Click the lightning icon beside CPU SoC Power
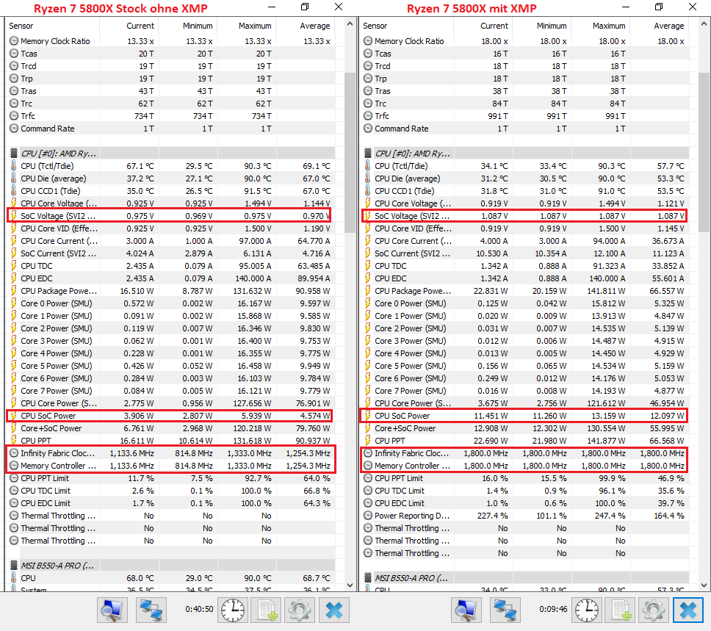711x631 pixels. 12,415
